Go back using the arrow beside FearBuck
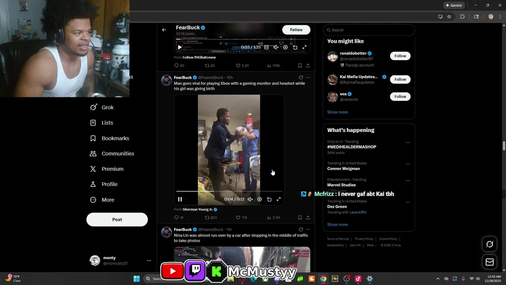This screenshot has height=285, width=506. tap(164, 30)
